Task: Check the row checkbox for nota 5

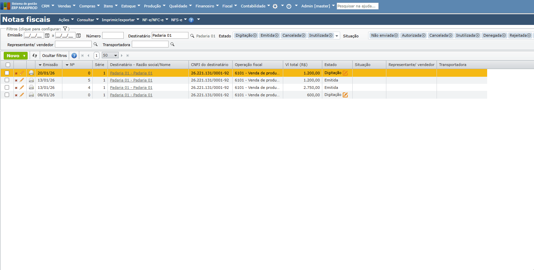Action: click(7, 80)
